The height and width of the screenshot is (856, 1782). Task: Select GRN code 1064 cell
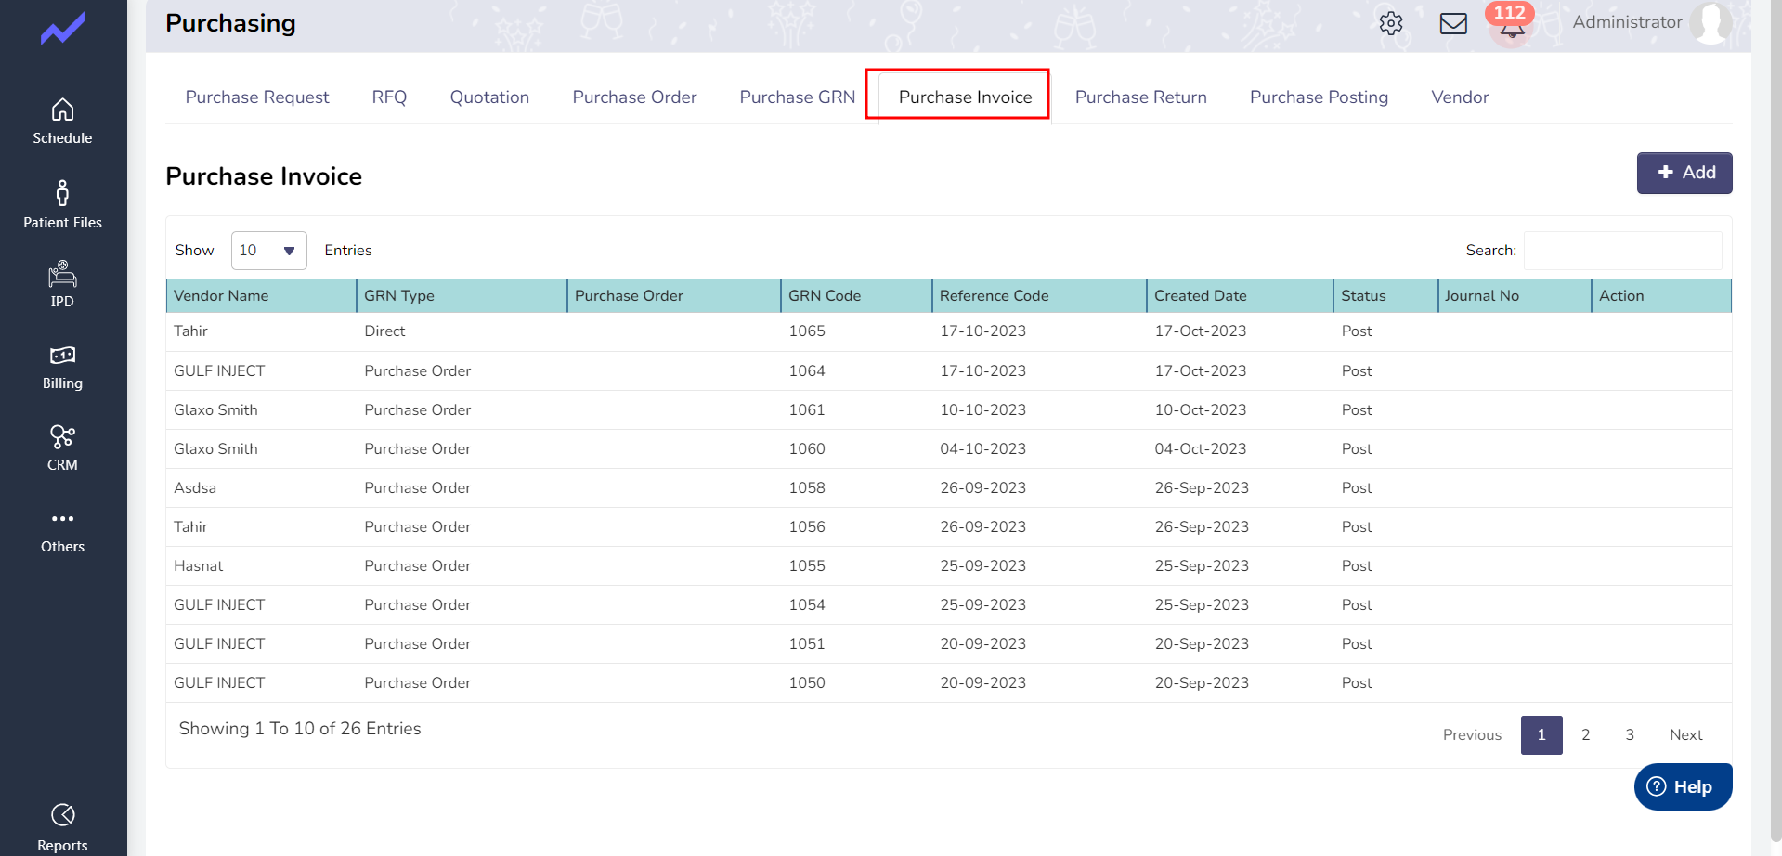[x=807, y=371]
